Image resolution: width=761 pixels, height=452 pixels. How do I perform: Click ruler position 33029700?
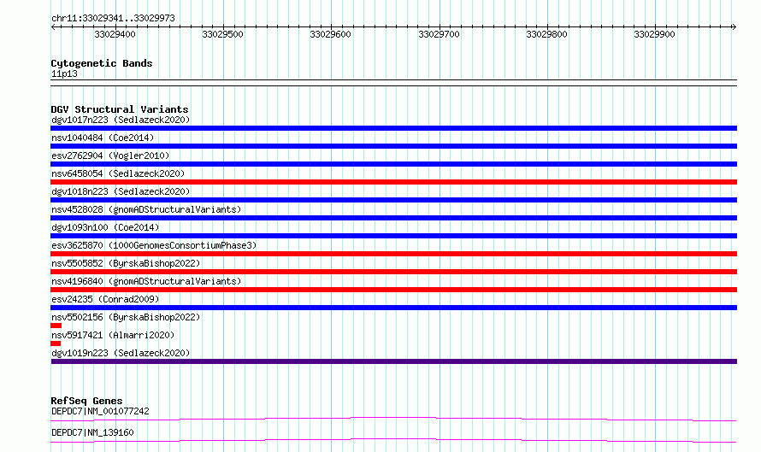point(439,34)
